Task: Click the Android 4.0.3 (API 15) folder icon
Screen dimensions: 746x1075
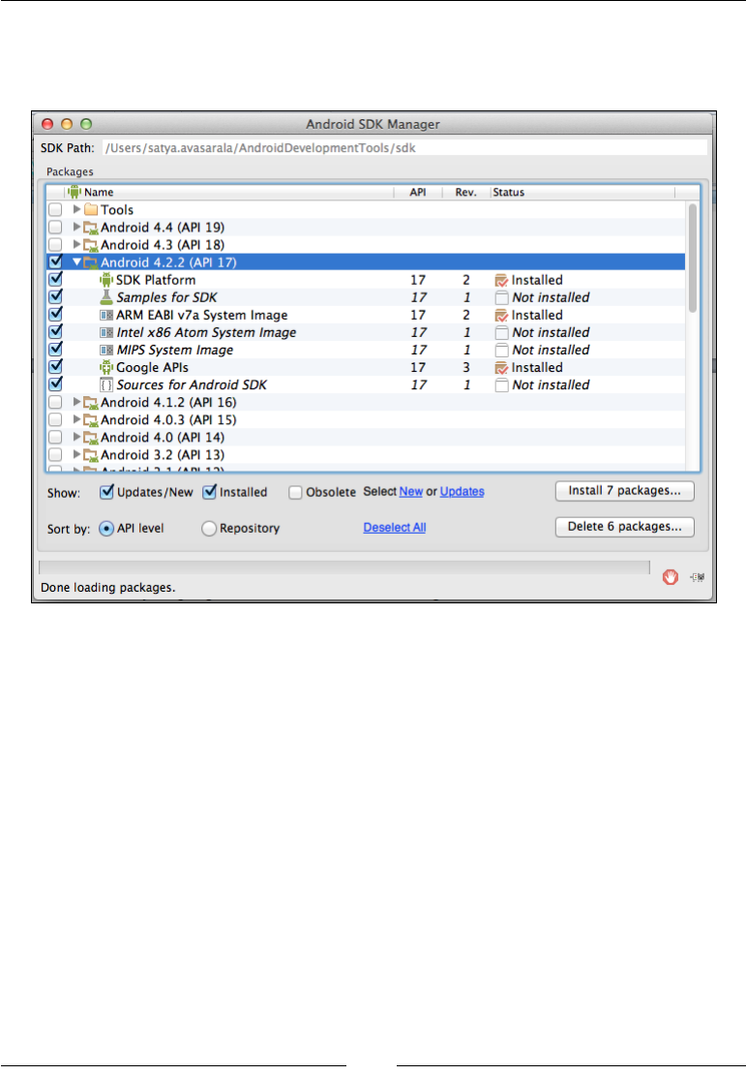Action: pyautogui.click(x=90, y=420)
